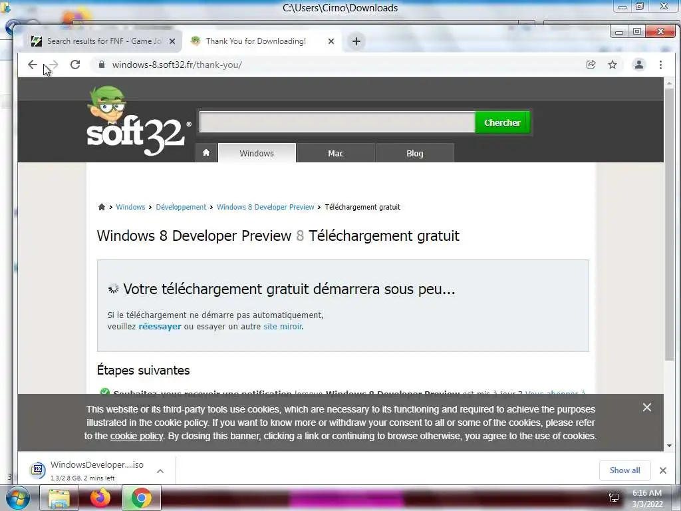Viewport: 681px width, 511px height.
Task: Go back using the browser back arrow
Action: [x=33, y=65]
